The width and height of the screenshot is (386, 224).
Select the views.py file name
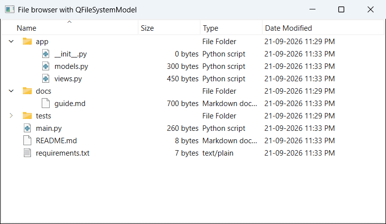click(68, 79)
